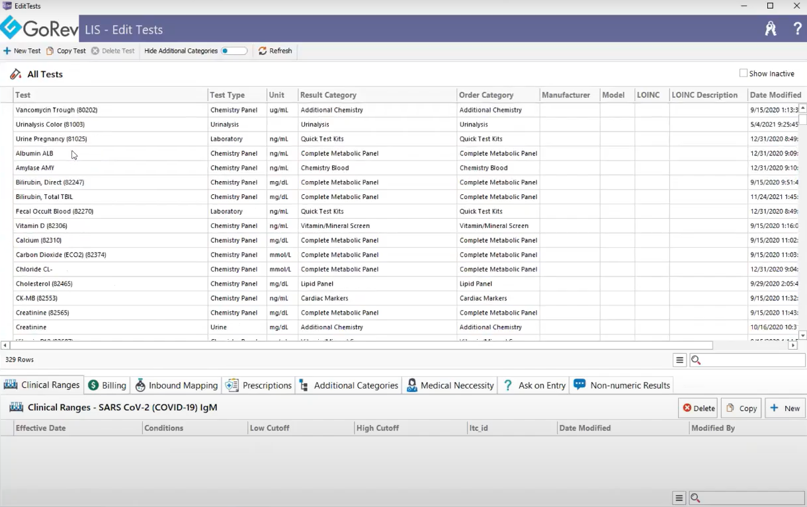
Task: Open clinical ranges grid hamburger menu icon
Action: click(x=678, y=498)
